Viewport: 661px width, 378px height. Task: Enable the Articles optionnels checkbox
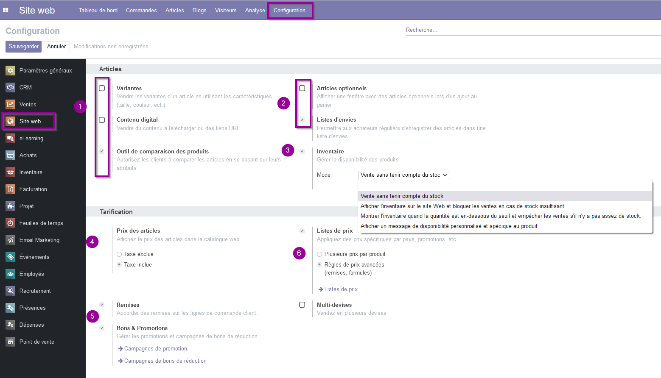[x=302, y=88]
